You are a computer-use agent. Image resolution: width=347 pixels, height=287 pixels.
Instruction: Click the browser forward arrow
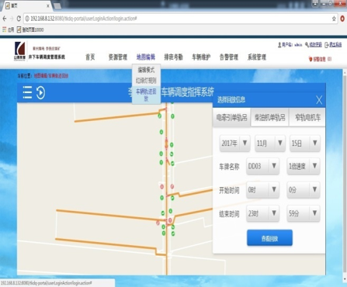pyautogui.click(x=12, y=19)
